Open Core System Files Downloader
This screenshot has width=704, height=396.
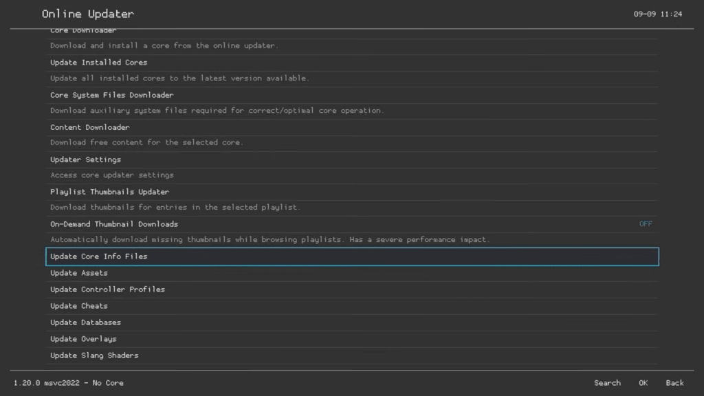(x=111, y=95)
